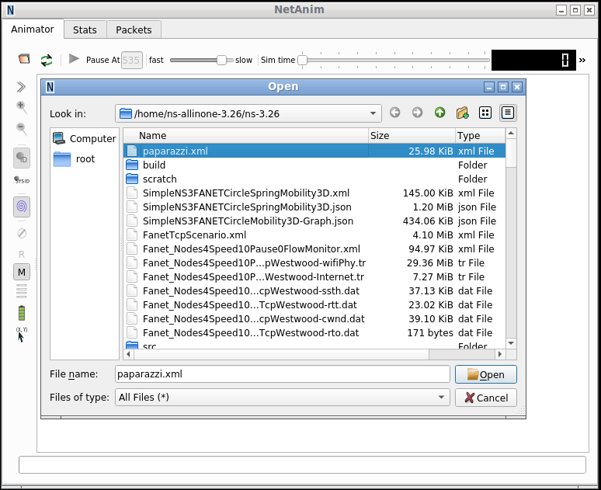This screenshot has height=490, width=601.
Task: Click the Forward navigation arrow in Open dialog
Action: tap(417, 113)
